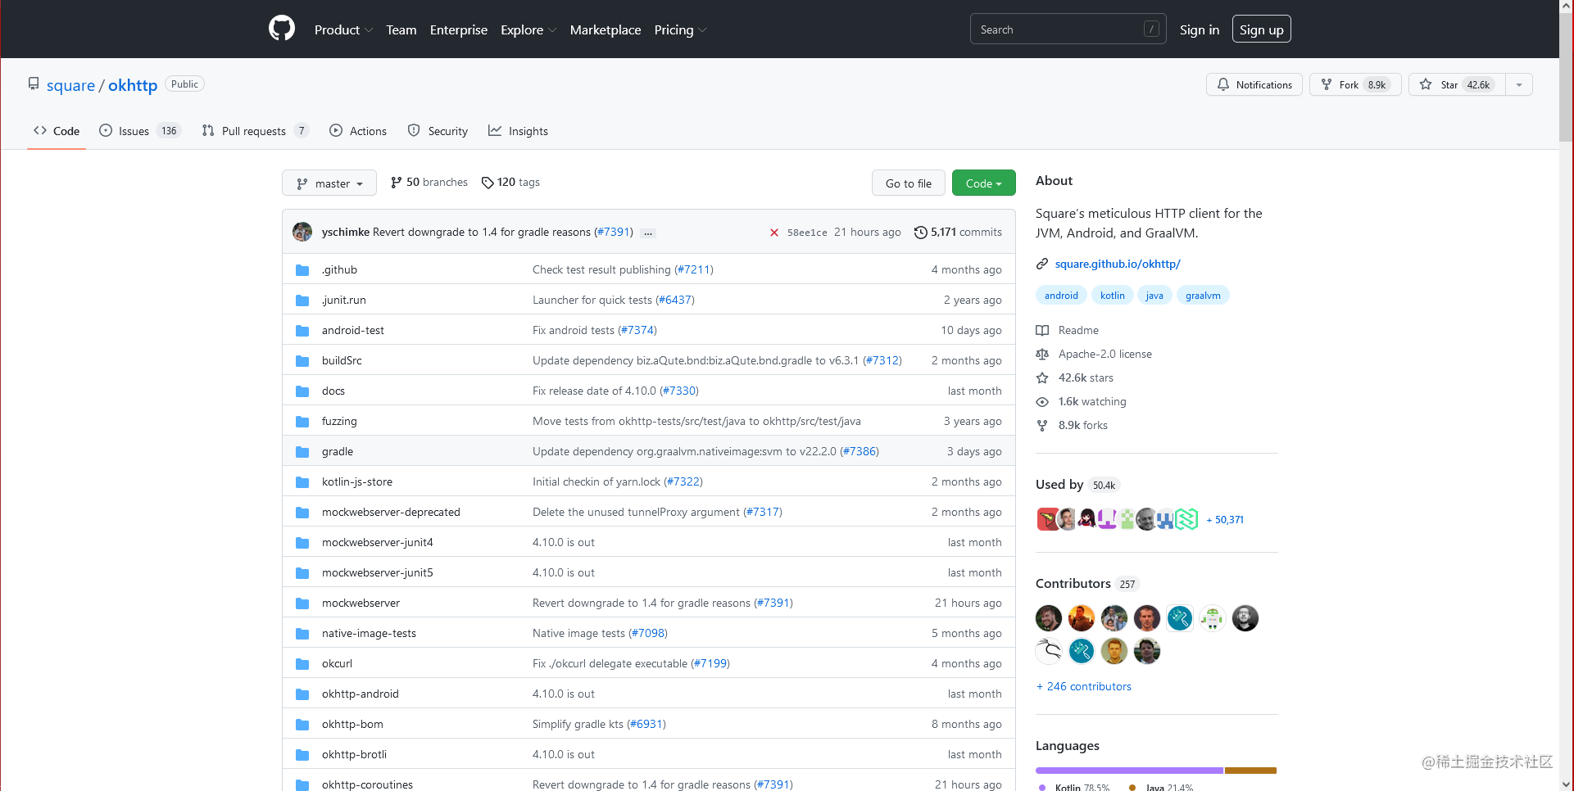This screenshot has height=791, width=1574.
Task: Click the GitHub Octocat logo
Action: (x=282, y=29)
